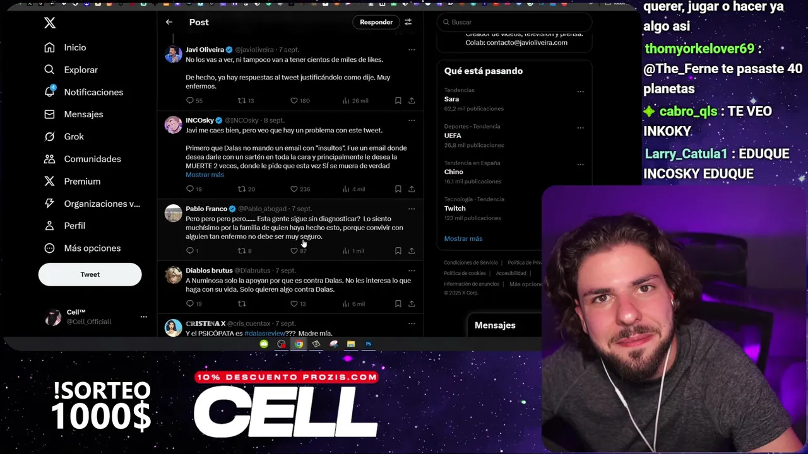Open the reply sort filter icon
808x454 pixels.
click(x=408, y=22)
